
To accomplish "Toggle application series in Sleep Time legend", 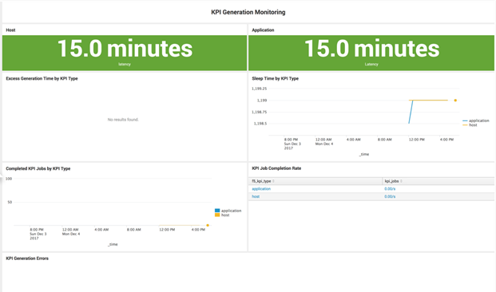I will (x=475, y=120).
